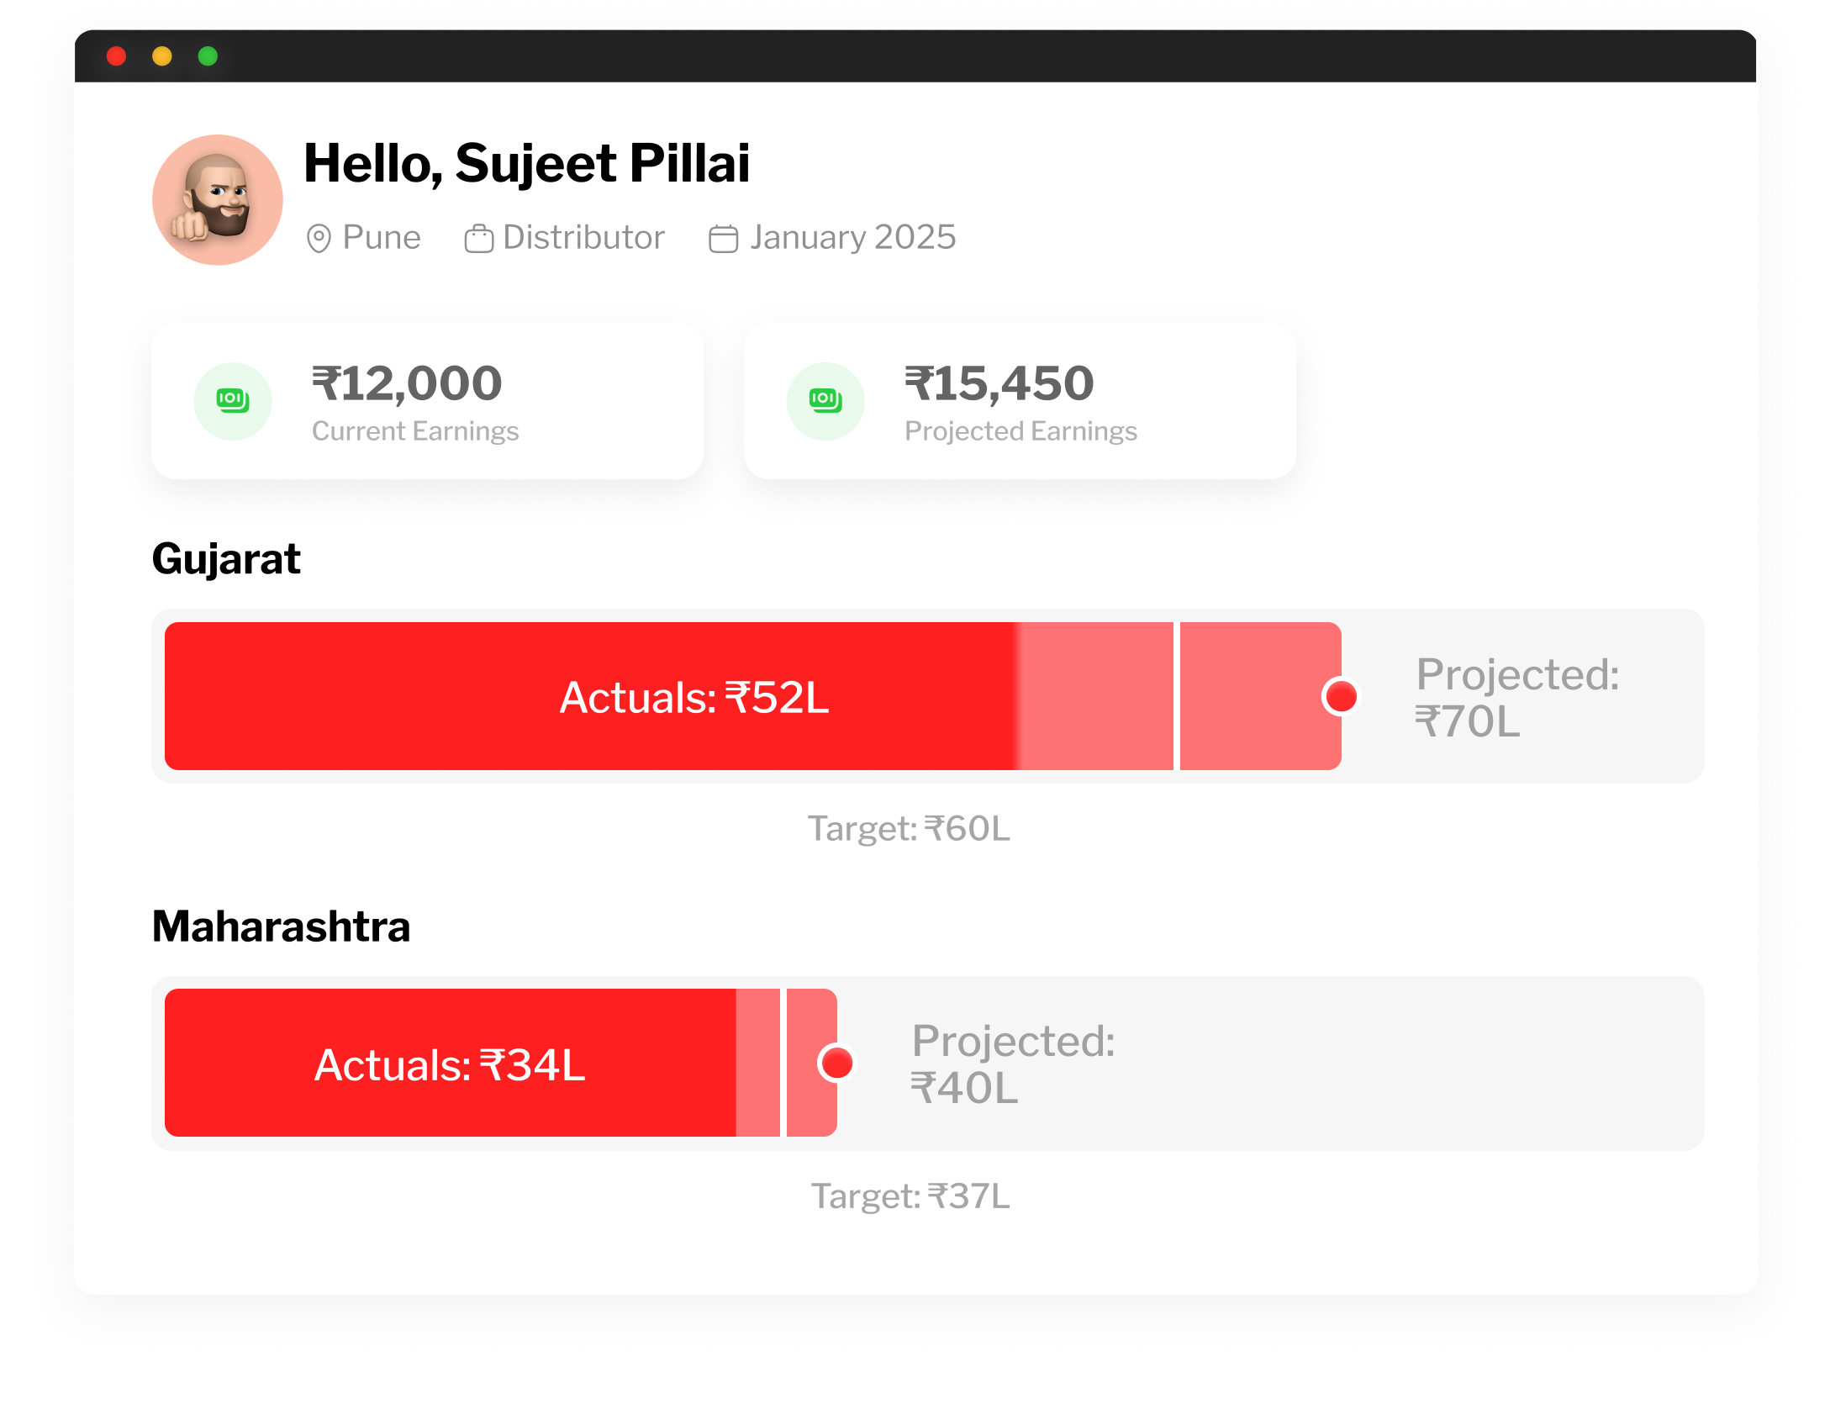Click the yellow minimize window dot

tap(162, 56)
